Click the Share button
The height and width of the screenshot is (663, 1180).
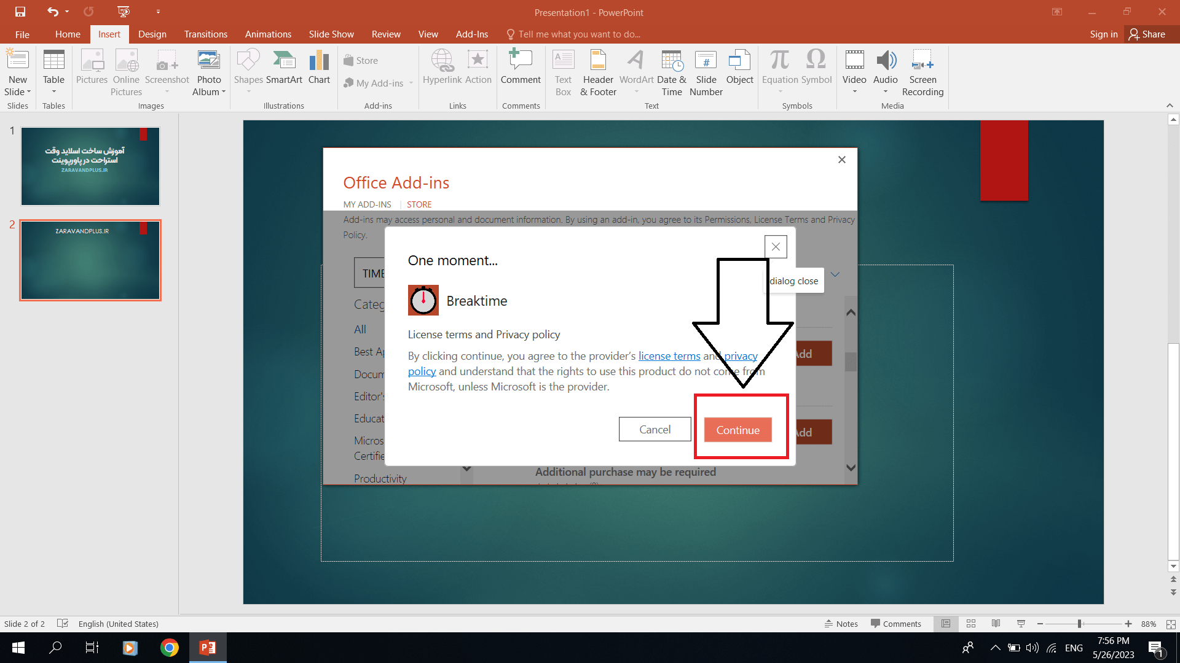point(1147,34)
